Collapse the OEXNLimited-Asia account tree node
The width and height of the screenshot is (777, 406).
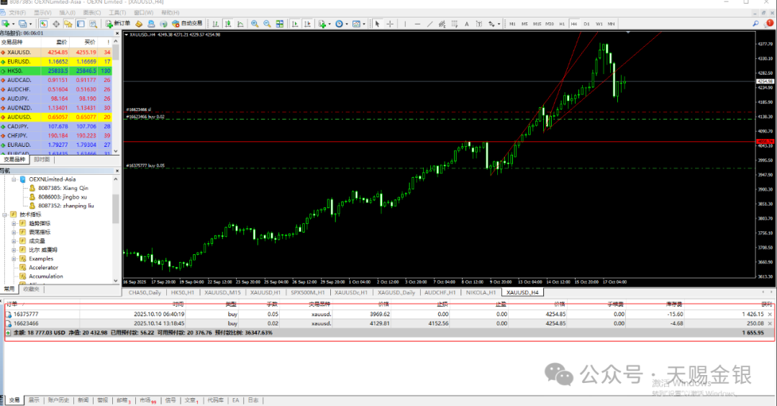(x=14, y=179)
